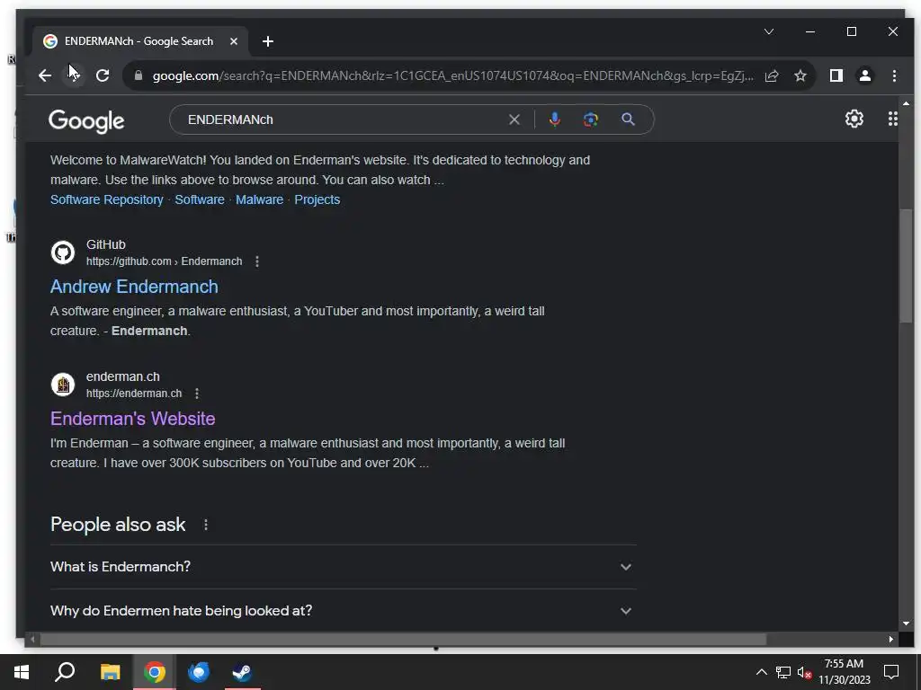
Task: Click the github.com › Endermanch URL
Action: coord(164,261)
